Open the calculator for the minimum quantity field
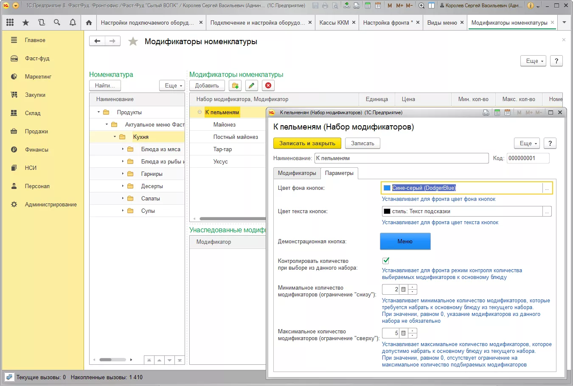Viewport: 573px width, 386px height. click(x=404, y=290)
